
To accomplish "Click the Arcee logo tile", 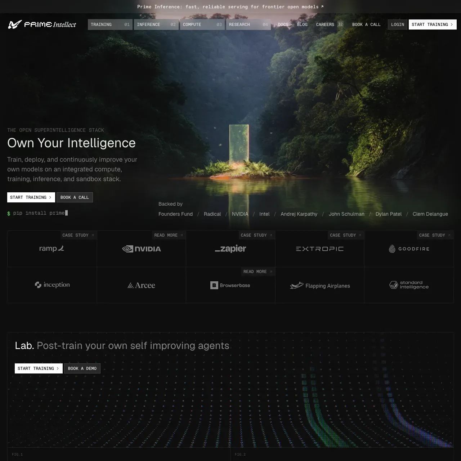I will coord(142,285).
